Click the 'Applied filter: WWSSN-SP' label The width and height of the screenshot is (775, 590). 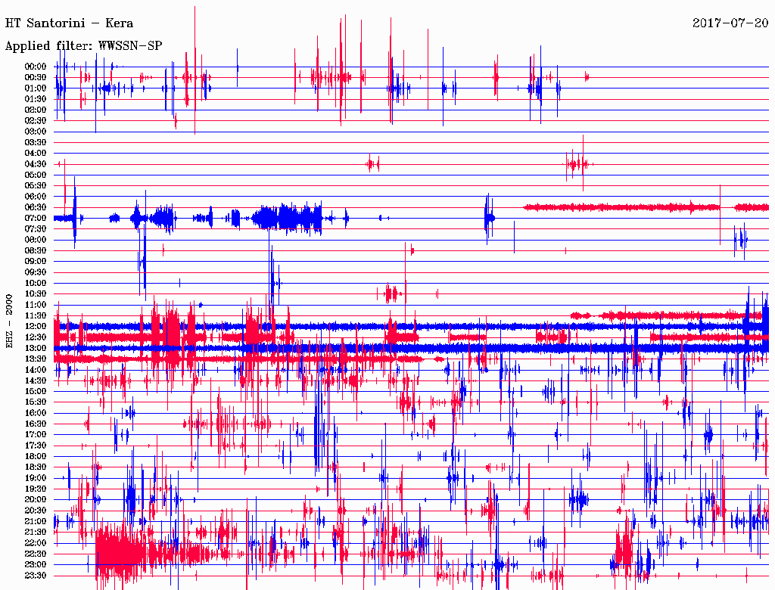tap(83, 46)
